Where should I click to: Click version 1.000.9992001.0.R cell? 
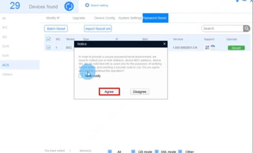[185, 47]
